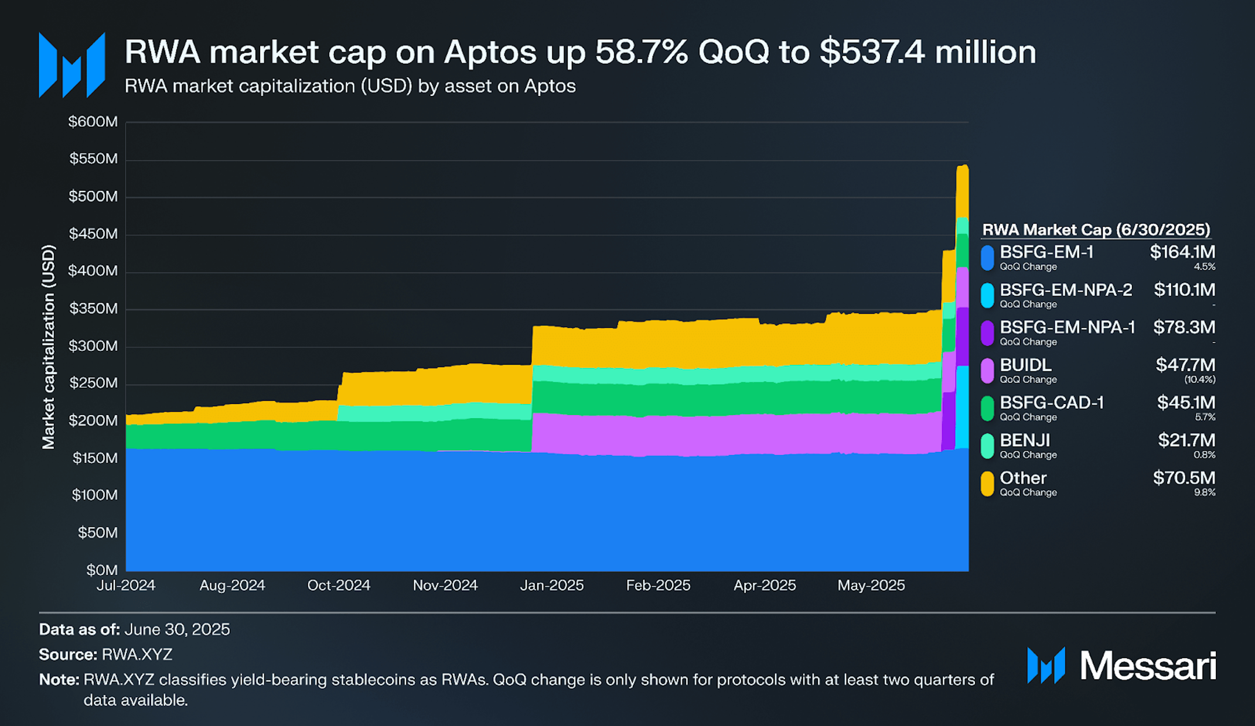Click the chart title about Aptos RWA

pyautogui.click(x=580, y=52)
